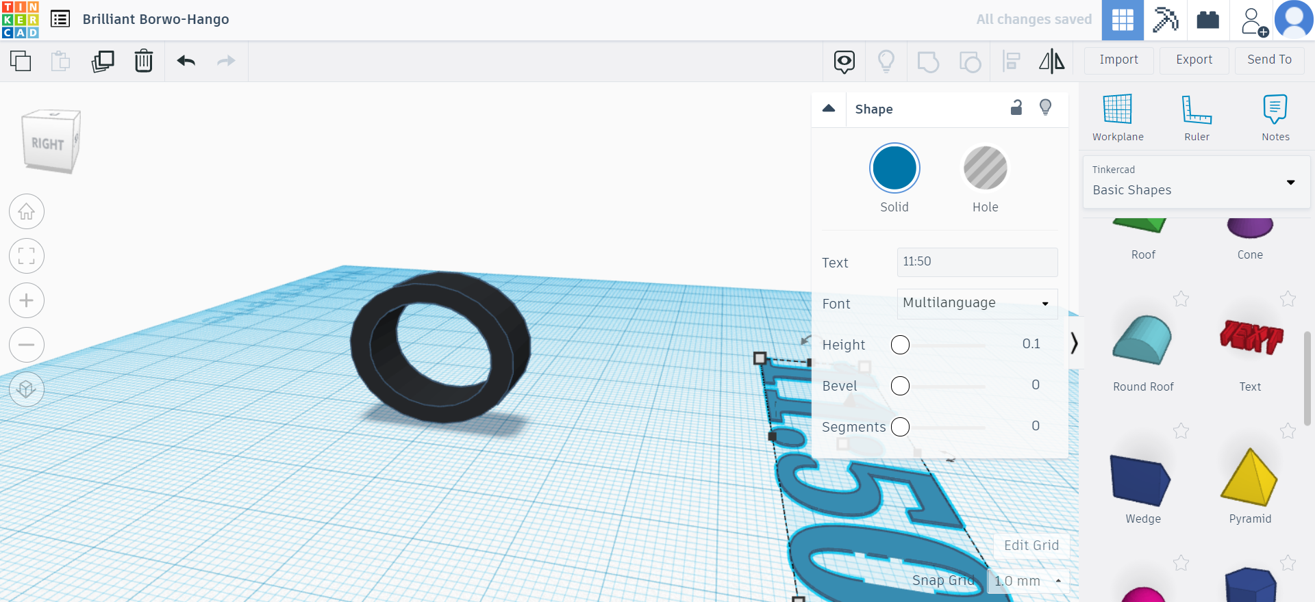This screenshot has height=602, width=1315.
Task: Open the designs list icon
Action: 60,19
